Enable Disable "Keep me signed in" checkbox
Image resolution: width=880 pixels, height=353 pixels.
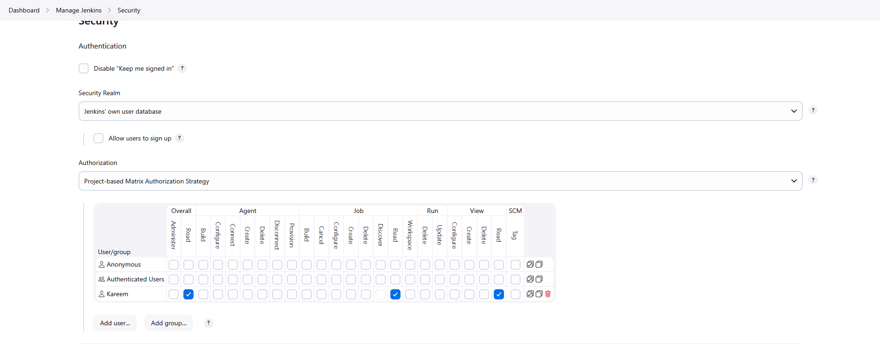pyautogui.click(x=84, y=68)
